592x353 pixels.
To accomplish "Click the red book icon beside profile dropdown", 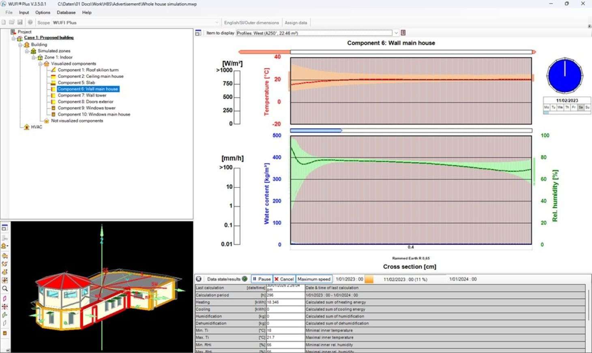I will [403, 33].
